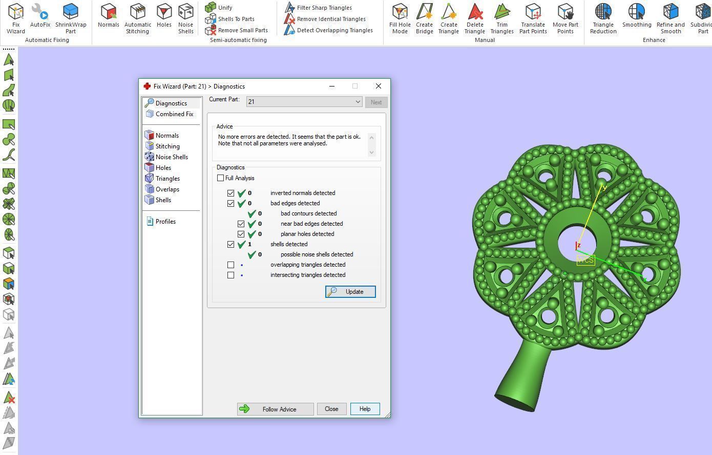Select Remove Identical Triangles

[x=325, y=19]
